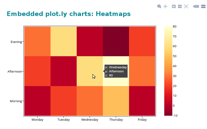Image resolution: width=207 pixels, height=129 pixels.
Task: Click the Wednesday Morning heatmap cell
Action: pos(90,101)
